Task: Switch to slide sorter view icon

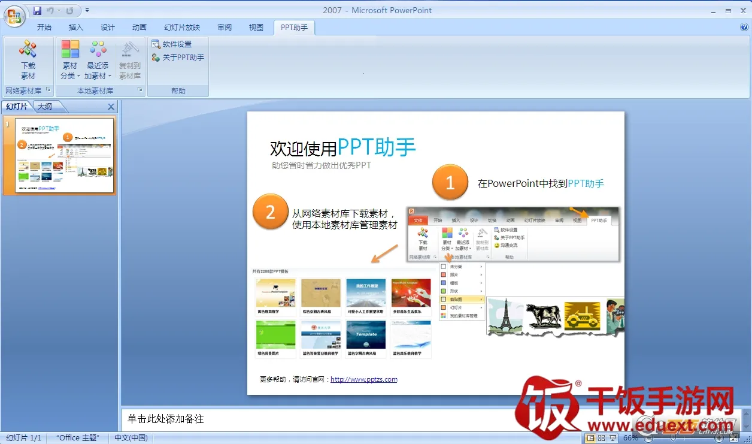Action: (x=602, y=438)
